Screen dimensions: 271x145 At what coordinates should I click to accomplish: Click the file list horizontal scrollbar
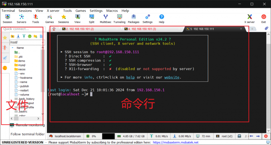click(x=25, y=118)
